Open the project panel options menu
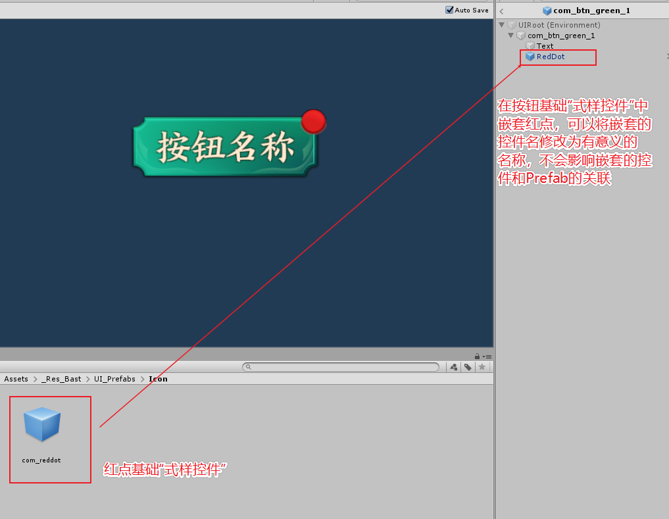Screen dimensions: 669x519 tap(487, 357)
